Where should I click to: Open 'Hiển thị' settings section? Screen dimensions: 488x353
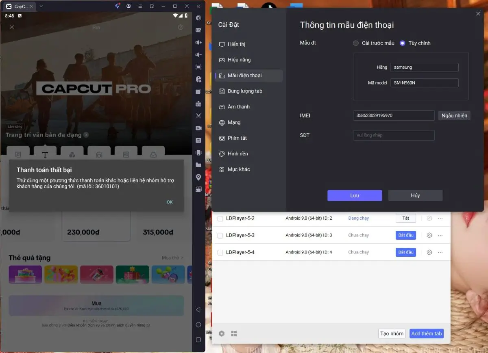tap(249, 44)
